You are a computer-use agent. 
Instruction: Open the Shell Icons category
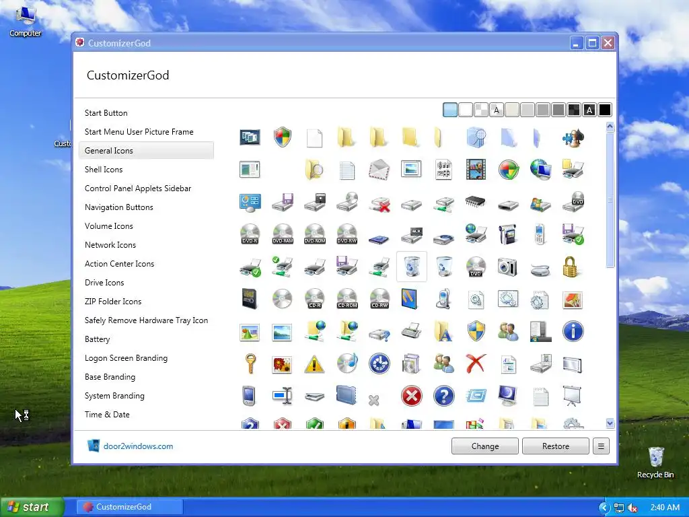146,169
